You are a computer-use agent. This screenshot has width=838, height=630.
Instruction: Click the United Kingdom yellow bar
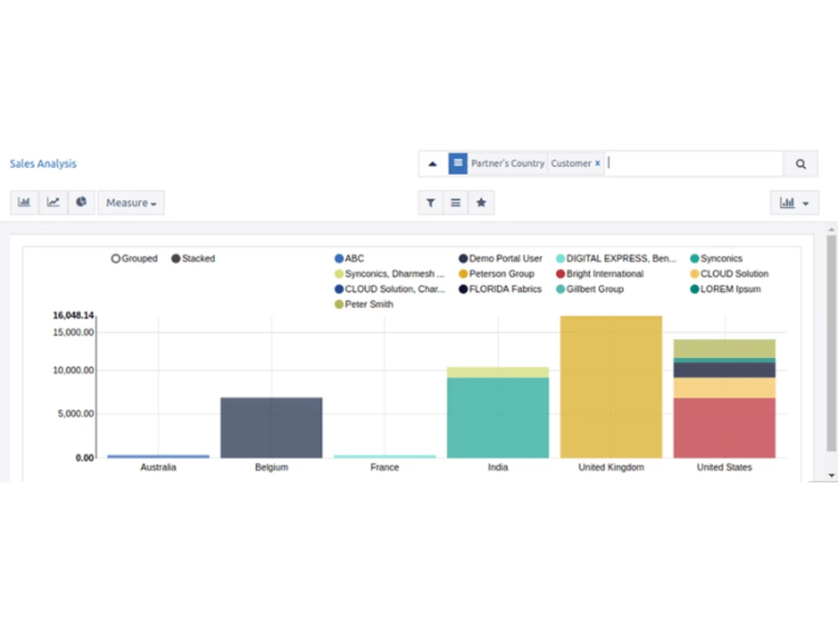(612, 387)
